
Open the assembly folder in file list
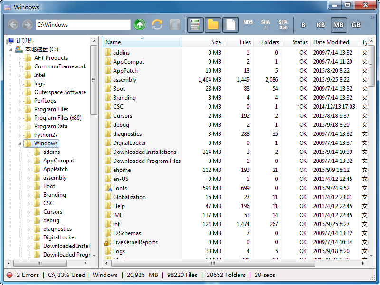(x=124, y=80)
